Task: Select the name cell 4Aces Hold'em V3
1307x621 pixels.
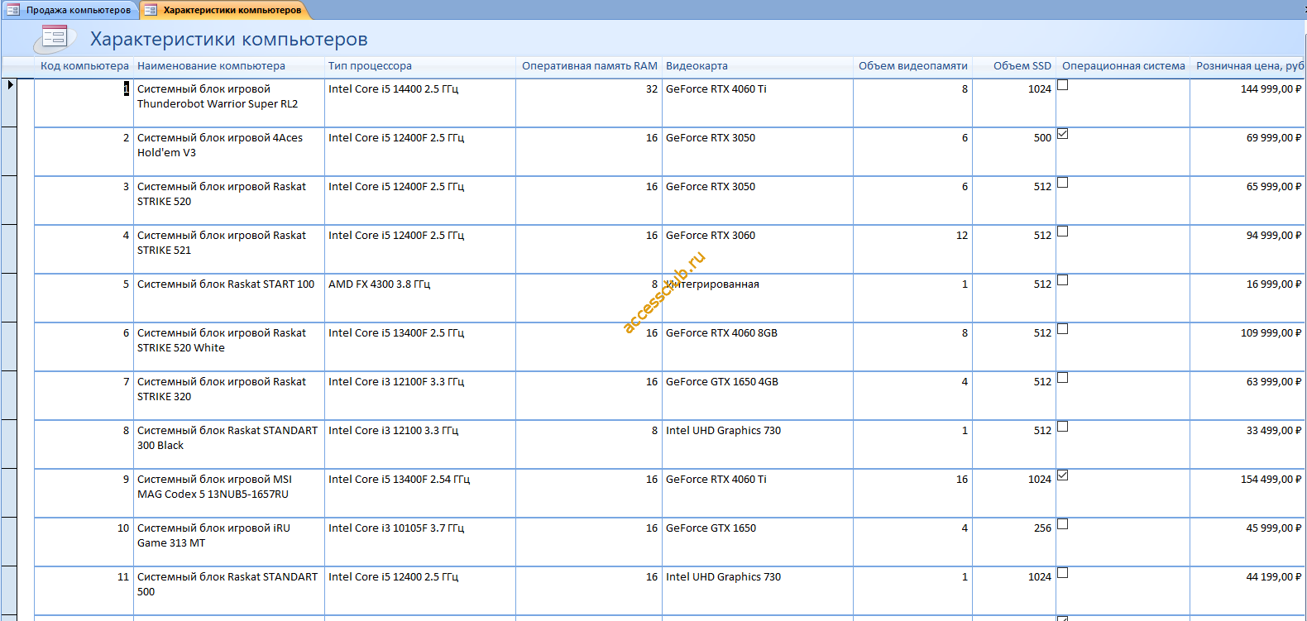Action: [x=229, y=151]
